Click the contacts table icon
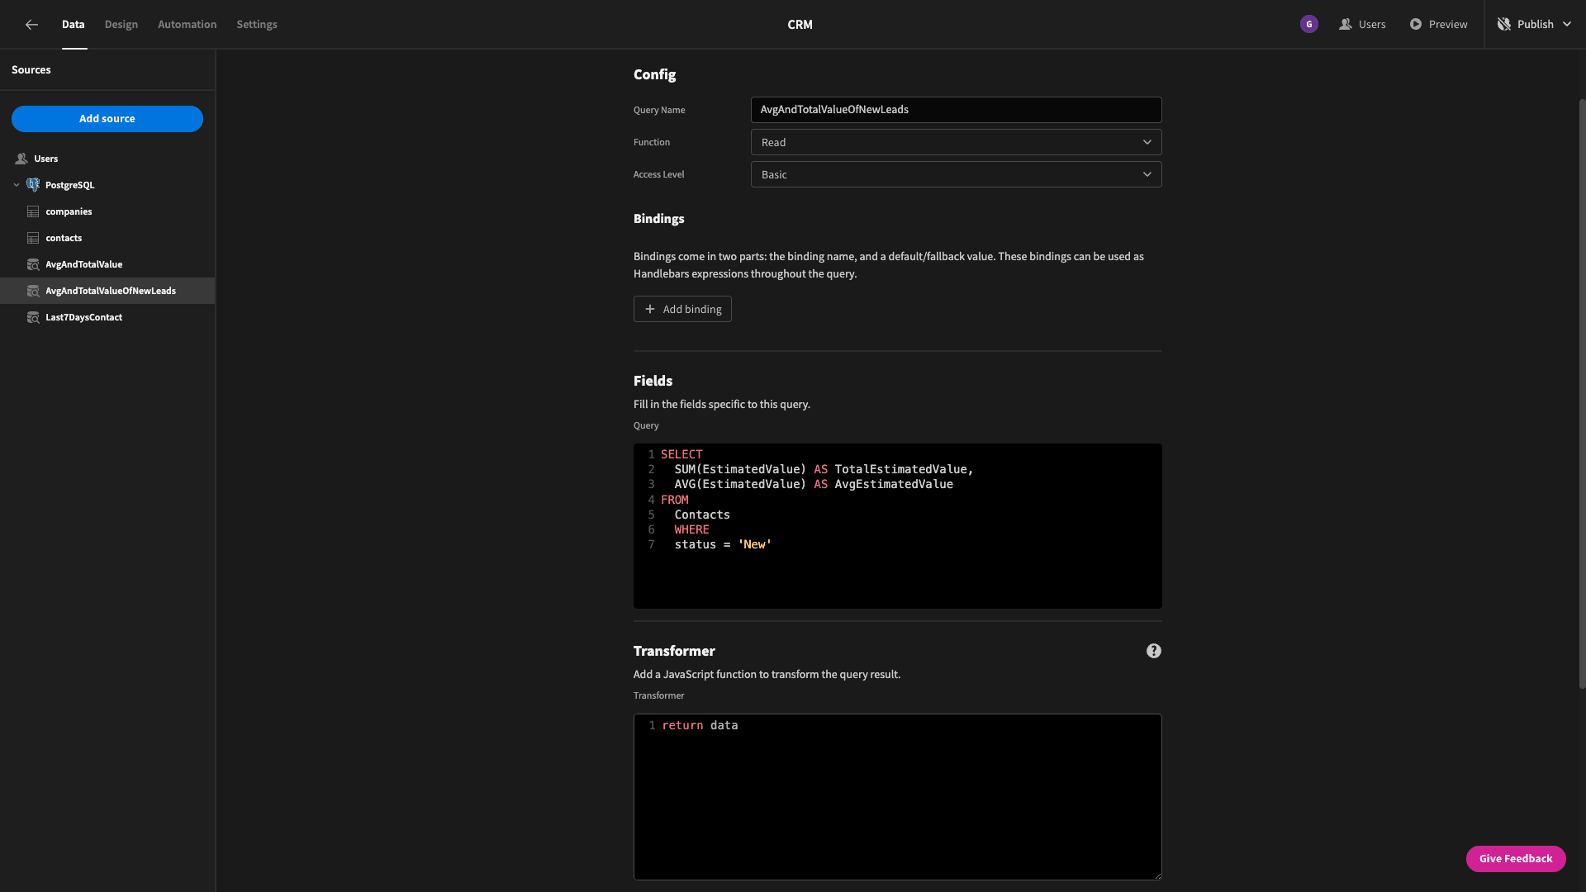Viewport: 1586px width, 892px height. tap(33, 238)
